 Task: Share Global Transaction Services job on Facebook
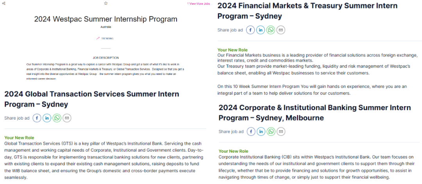37,118
